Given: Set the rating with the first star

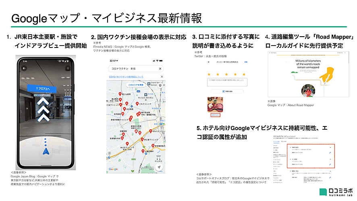Looking at the screenshot, I should click(x=209, y=74).
